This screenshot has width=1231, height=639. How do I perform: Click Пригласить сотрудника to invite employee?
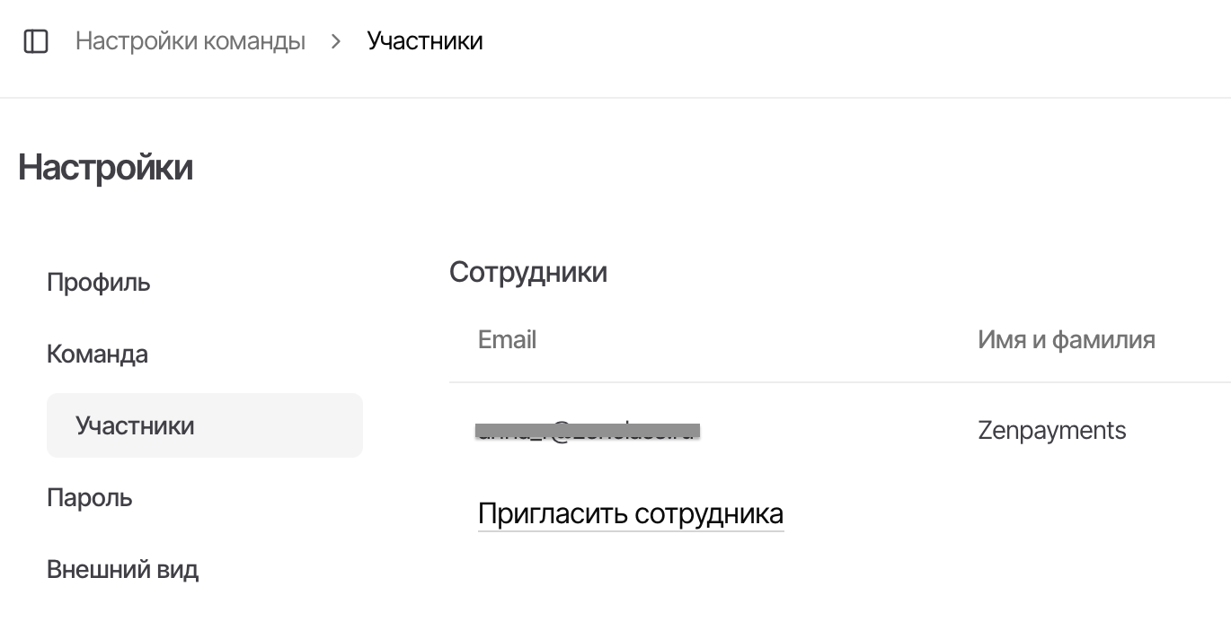[630, 514]
